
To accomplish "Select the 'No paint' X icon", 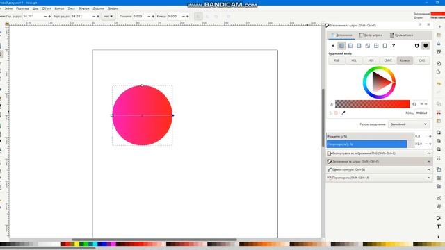I will click(333, 46).
